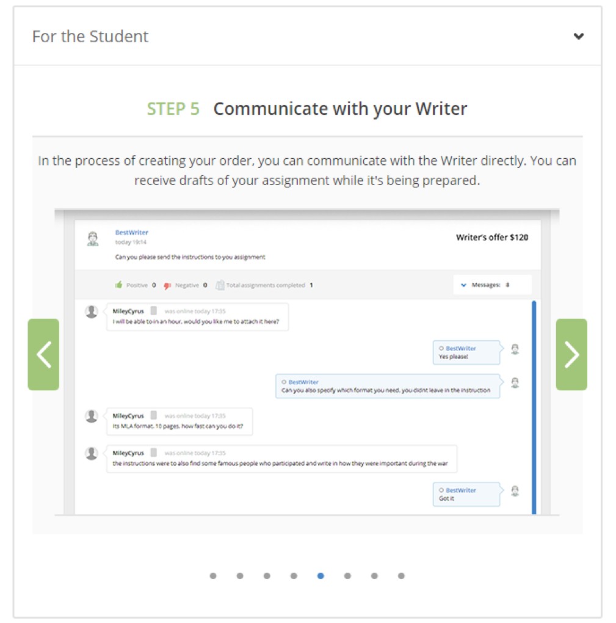Jump to the sixth carousel dot
Image resolution: width=616 pixels, height=623 pixels.
(347, 575)
